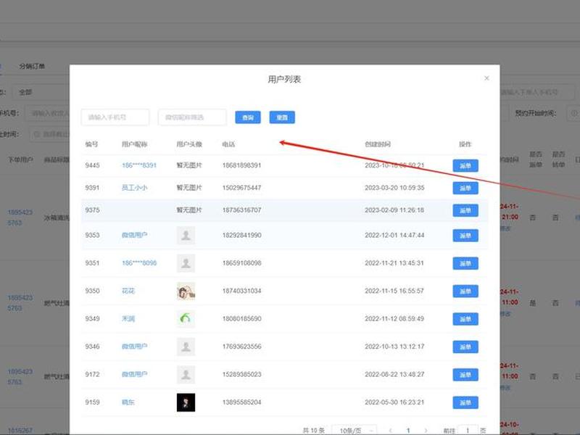Click the 编号 column header
The width and height of the screenshot is (580, 435).
click(x=92, y=144)
